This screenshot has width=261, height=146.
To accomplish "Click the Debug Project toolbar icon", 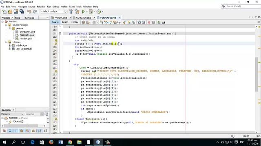I will 91,12.
